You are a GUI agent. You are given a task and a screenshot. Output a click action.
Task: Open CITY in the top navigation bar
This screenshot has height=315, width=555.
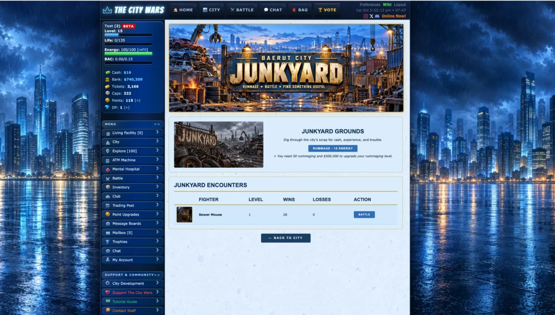tap(212, 10)
